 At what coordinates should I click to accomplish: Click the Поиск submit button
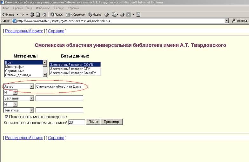pyautogui.click(x=93, y=122)
